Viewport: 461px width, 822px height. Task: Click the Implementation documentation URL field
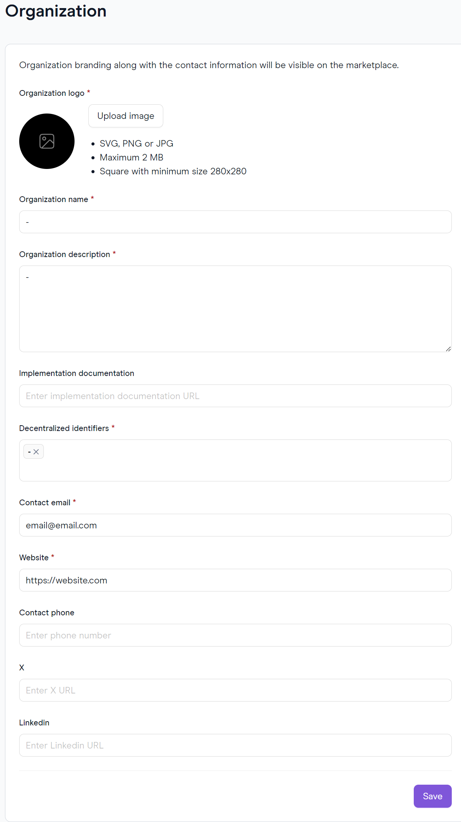[235, 396]
